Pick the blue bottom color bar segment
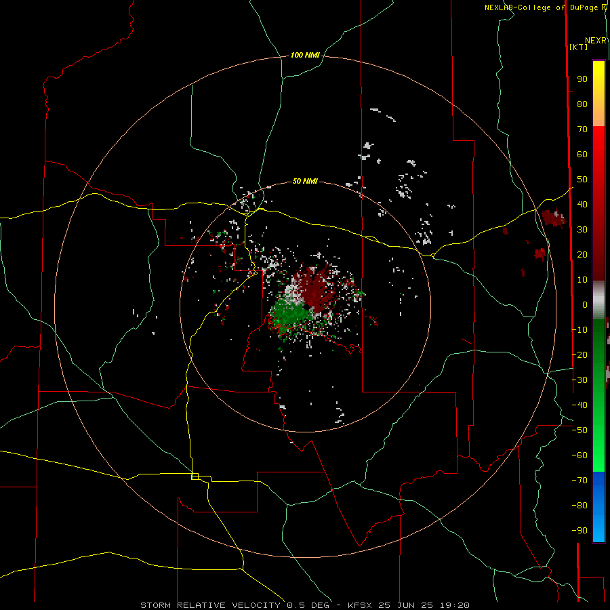The width and height of the screenshot is (610, 610). (x=598, y=506)
